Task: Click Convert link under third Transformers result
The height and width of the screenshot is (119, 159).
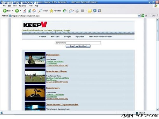Action: [x=57, y=99]
